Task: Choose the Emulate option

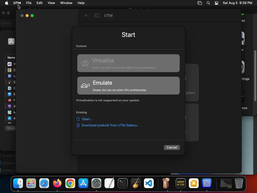Action: click(x=128, y=85)
